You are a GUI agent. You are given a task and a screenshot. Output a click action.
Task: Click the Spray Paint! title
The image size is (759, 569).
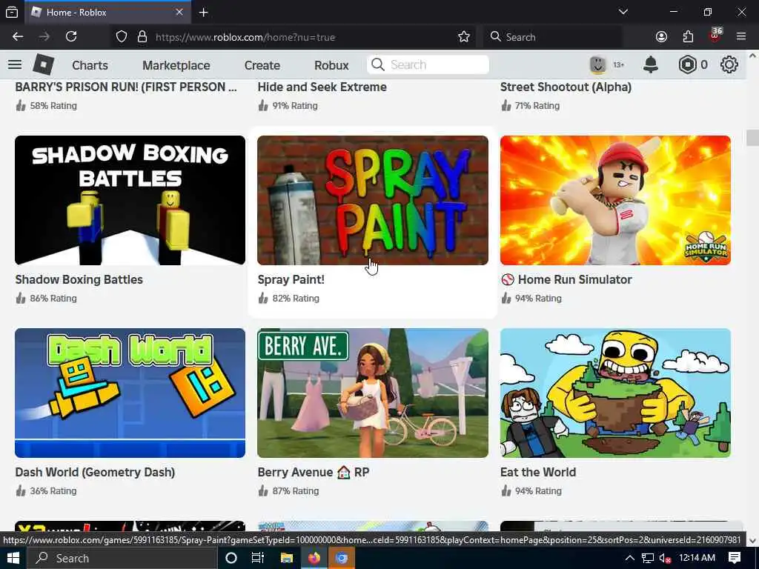(291, 279)
